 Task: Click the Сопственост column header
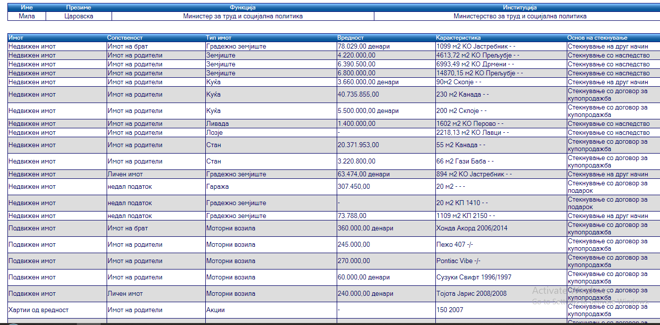pyautogui.click(x=125, y=38)
